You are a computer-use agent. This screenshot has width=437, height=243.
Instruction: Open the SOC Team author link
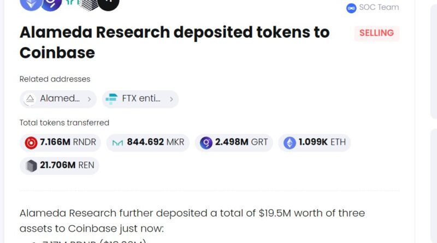(x=379, y=8)
